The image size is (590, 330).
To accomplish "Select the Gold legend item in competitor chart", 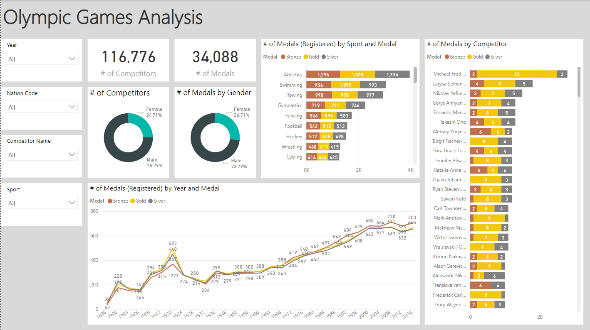I will coord(475,56).
